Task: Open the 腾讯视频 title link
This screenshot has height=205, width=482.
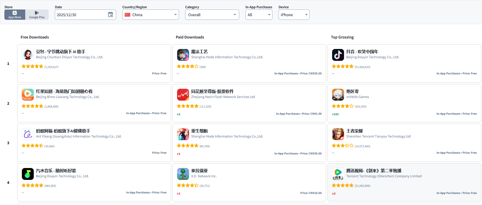Action: pos(374,171)
